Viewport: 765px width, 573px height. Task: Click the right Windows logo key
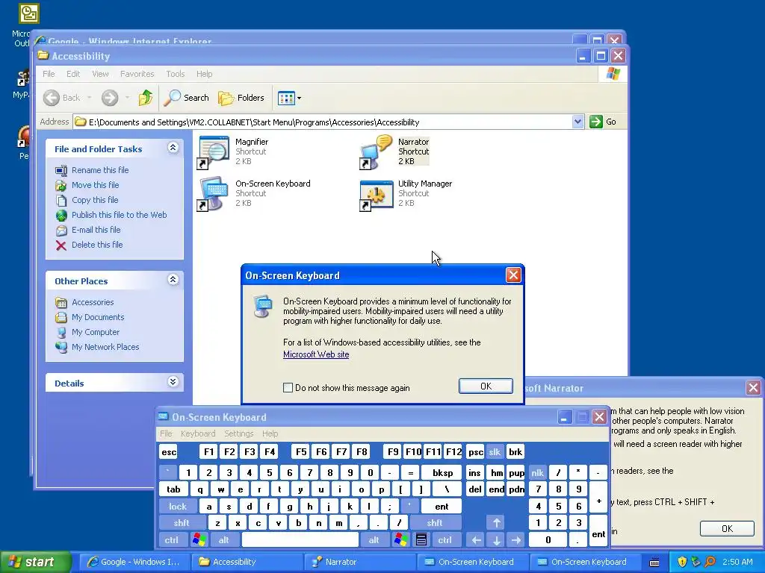[401, 540]
